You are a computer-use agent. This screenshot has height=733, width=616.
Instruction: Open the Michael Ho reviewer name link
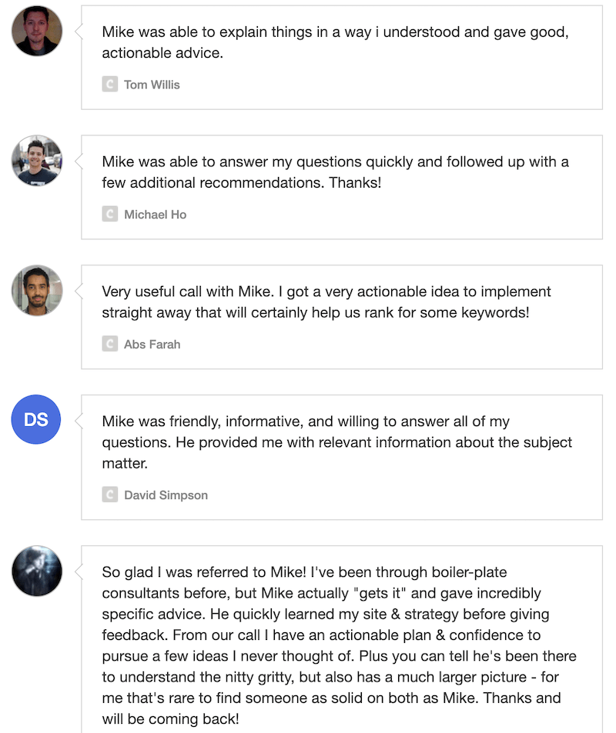point(155,215)
